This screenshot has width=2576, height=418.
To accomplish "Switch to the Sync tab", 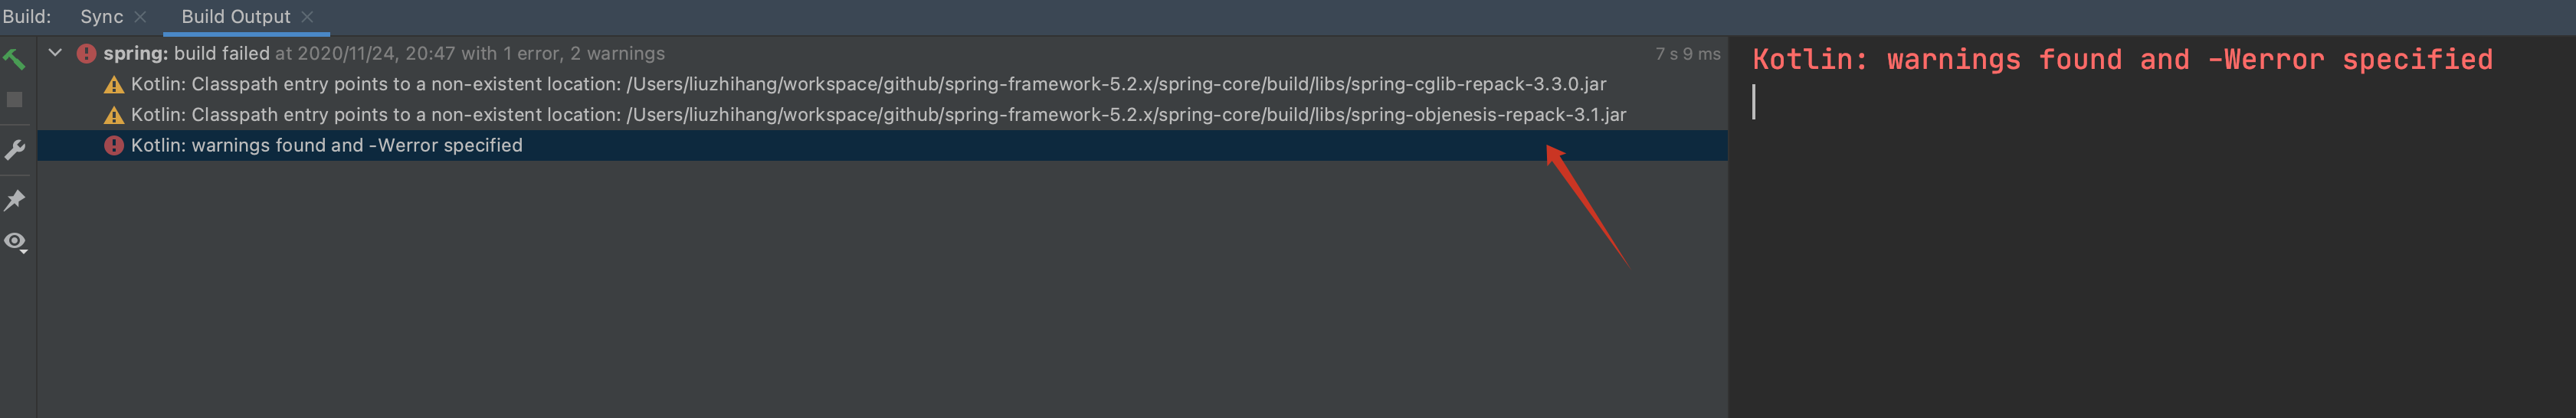I will tap(101, 17).
